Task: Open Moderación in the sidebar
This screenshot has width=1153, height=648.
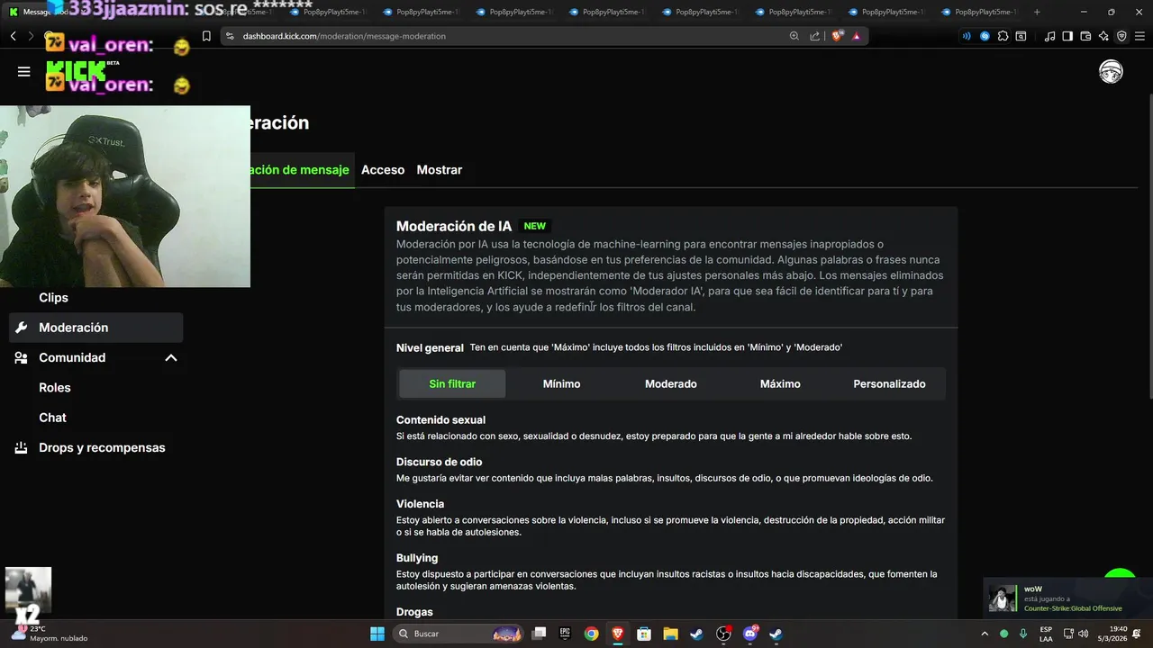Action: [96, 328]
